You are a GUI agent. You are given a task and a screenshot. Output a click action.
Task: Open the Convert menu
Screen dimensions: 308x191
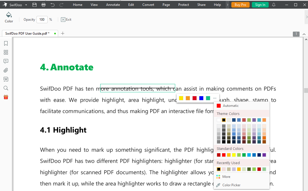click(x=148, y=5)
